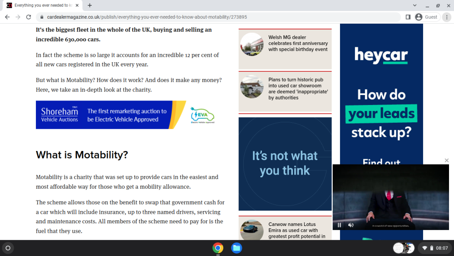
Task: Open the system tray at 08:07
Action: click(x=435, y=248)
